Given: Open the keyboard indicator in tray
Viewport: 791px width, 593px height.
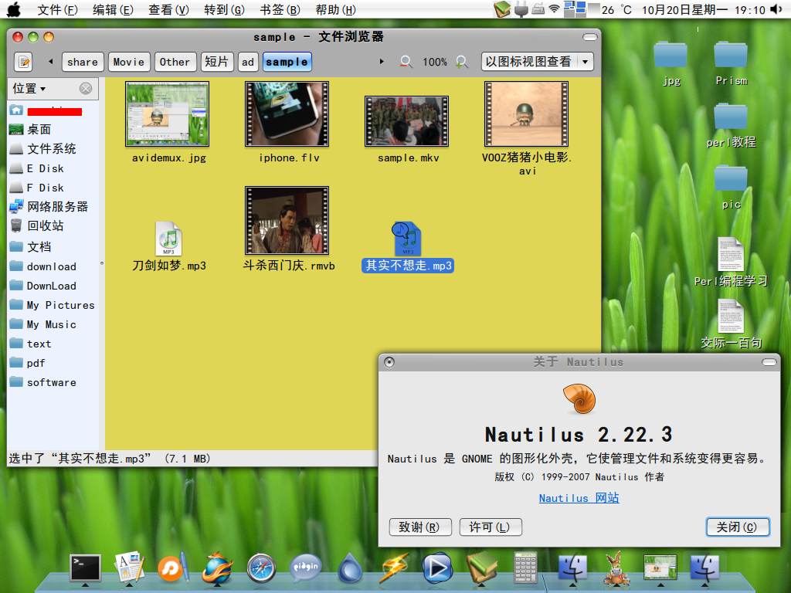Looking at the screenshot, I should tap(538, 9).
